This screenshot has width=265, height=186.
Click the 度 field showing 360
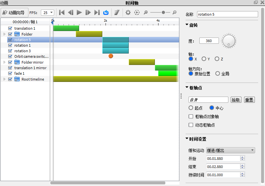click(x=209, y=41)
